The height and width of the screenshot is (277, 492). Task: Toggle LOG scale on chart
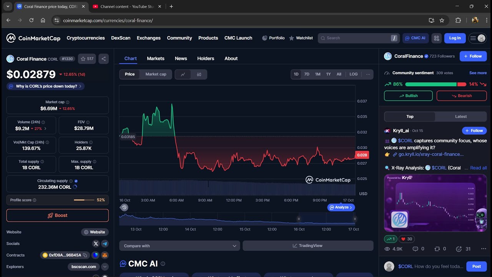coord(354,74)
